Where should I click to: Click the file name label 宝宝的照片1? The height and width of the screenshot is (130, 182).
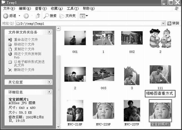tap(160, 124)
